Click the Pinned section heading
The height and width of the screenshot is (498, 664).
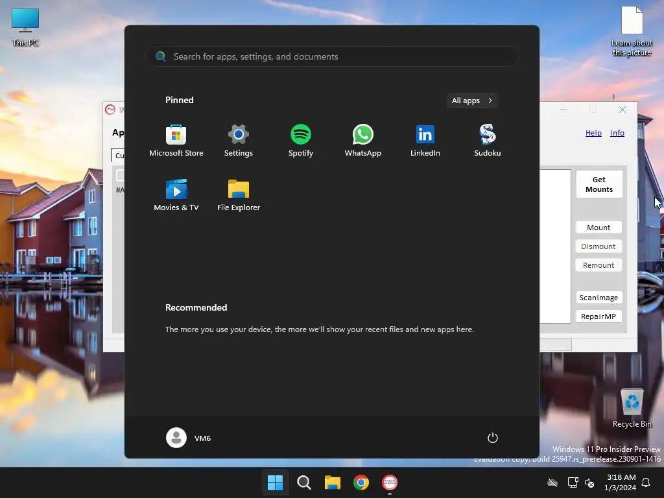click(180, 101)
